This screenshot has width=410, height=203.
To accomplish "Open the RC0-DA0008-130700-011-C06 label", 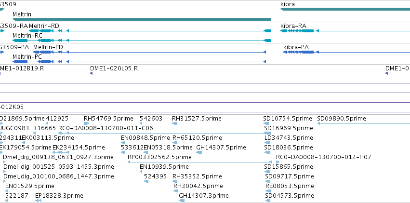I will (106, 128).
